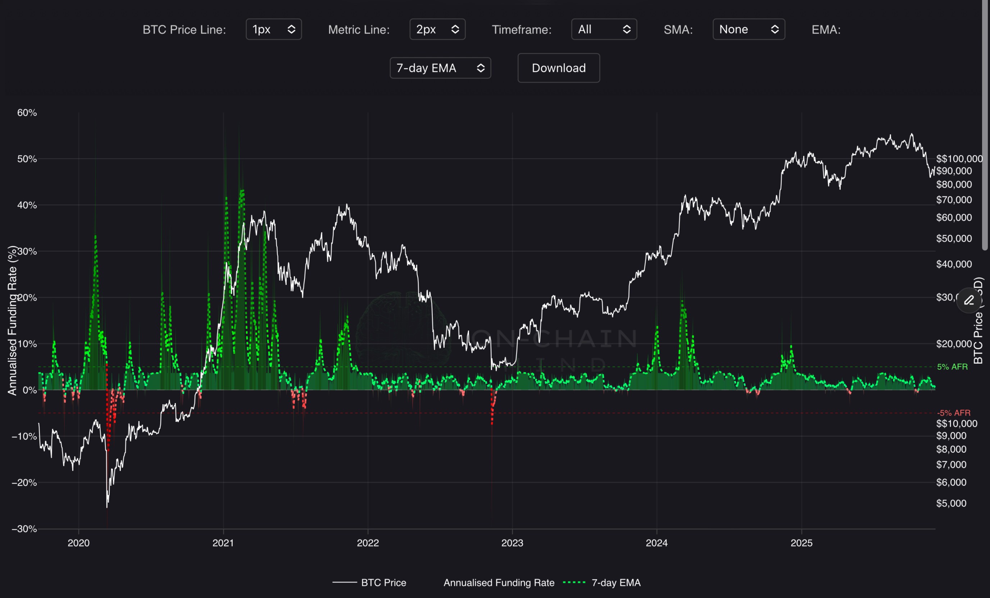Click the white BTC Price legend line
Image resolution: width=990 pixels, height=598 pixels.
point(344,582)
